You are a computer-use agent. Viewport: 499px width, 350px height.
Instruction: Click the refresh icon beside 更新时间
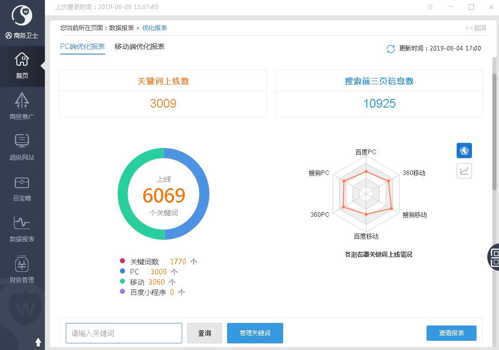pos(391,48)
